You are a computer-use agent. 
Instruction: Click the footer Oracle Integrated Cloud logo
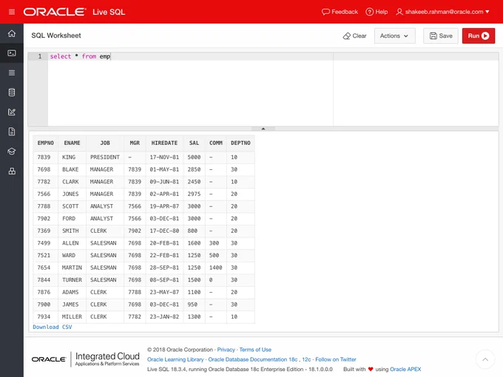[85, 359]
